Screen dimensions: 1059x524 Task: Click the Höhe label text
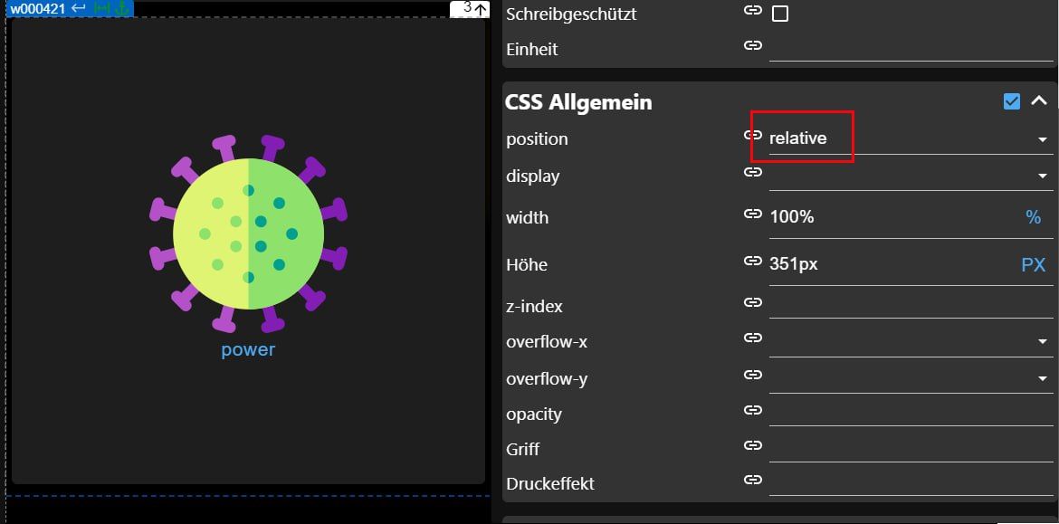click(x=527, y=264)
